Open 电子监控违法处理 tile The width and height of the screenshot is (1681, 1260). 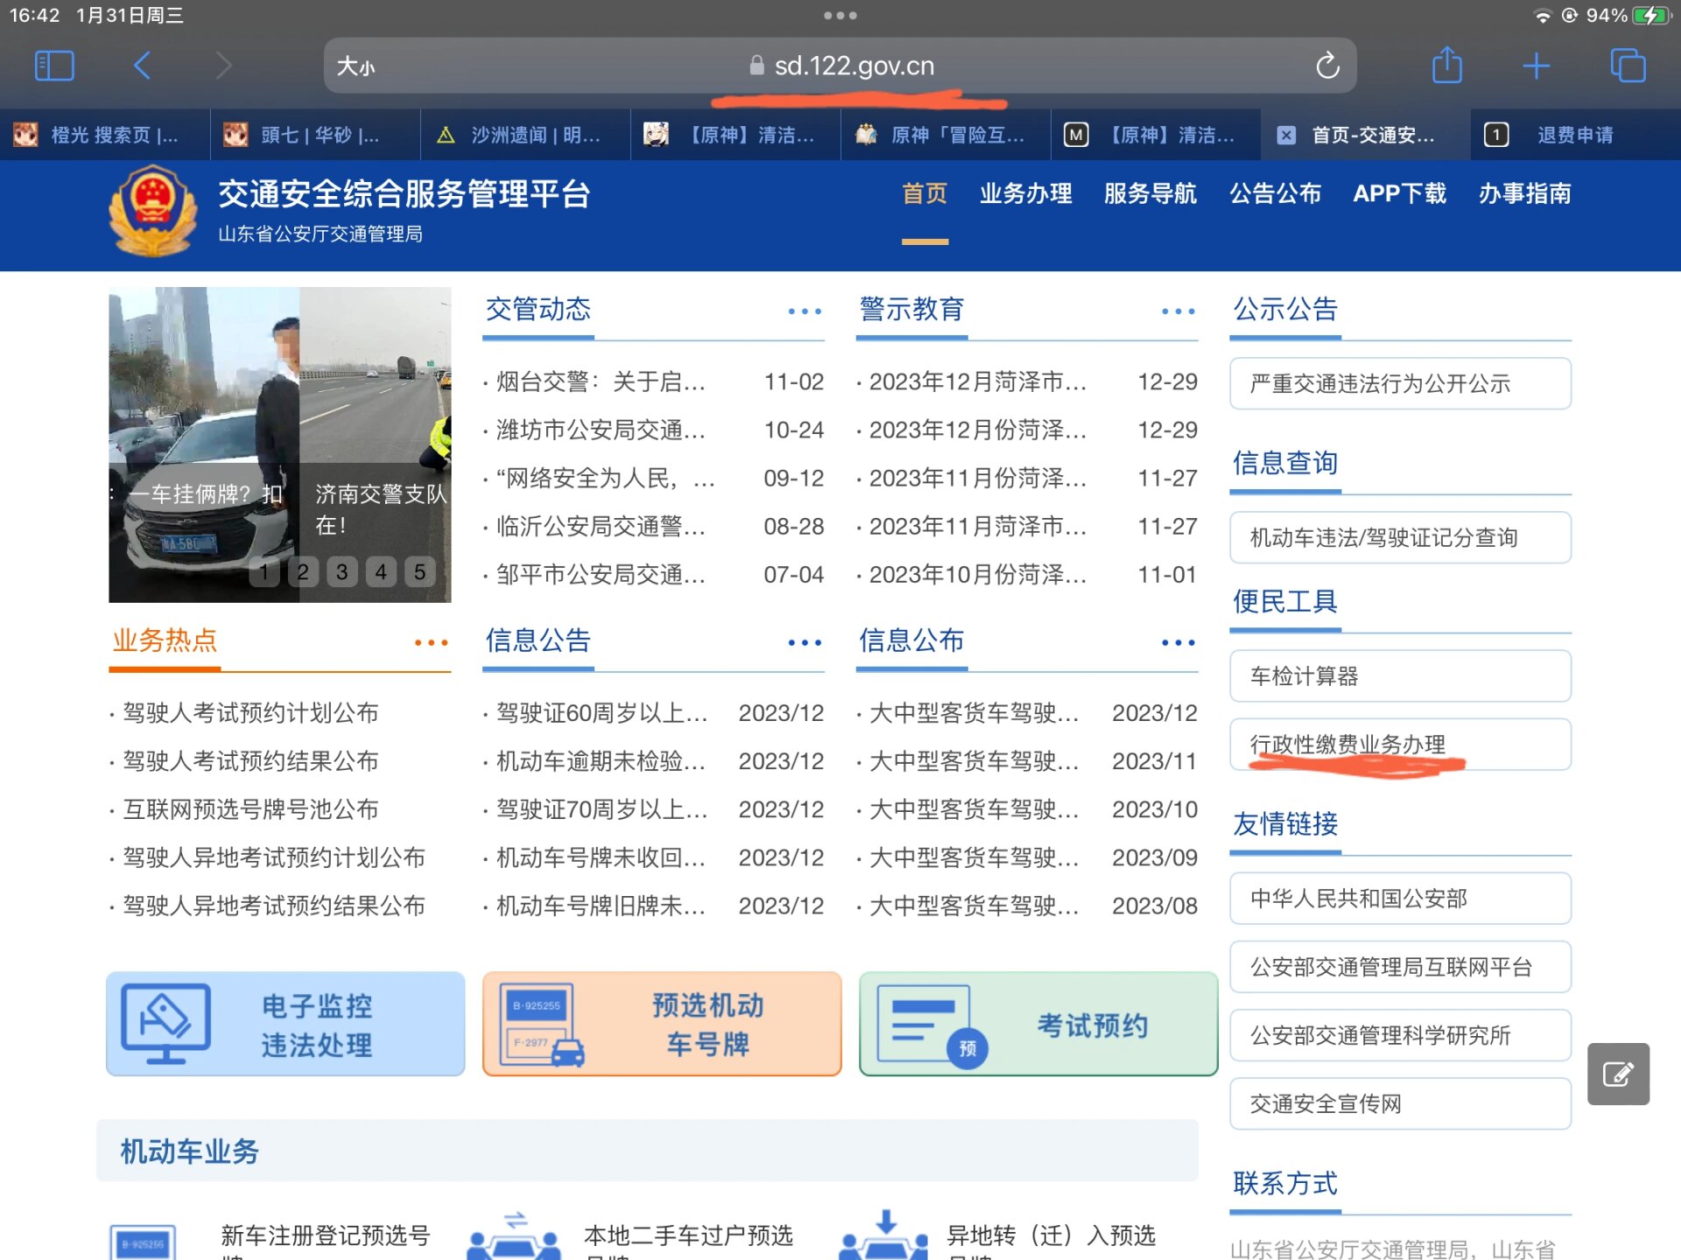[x=285, y=1024]
